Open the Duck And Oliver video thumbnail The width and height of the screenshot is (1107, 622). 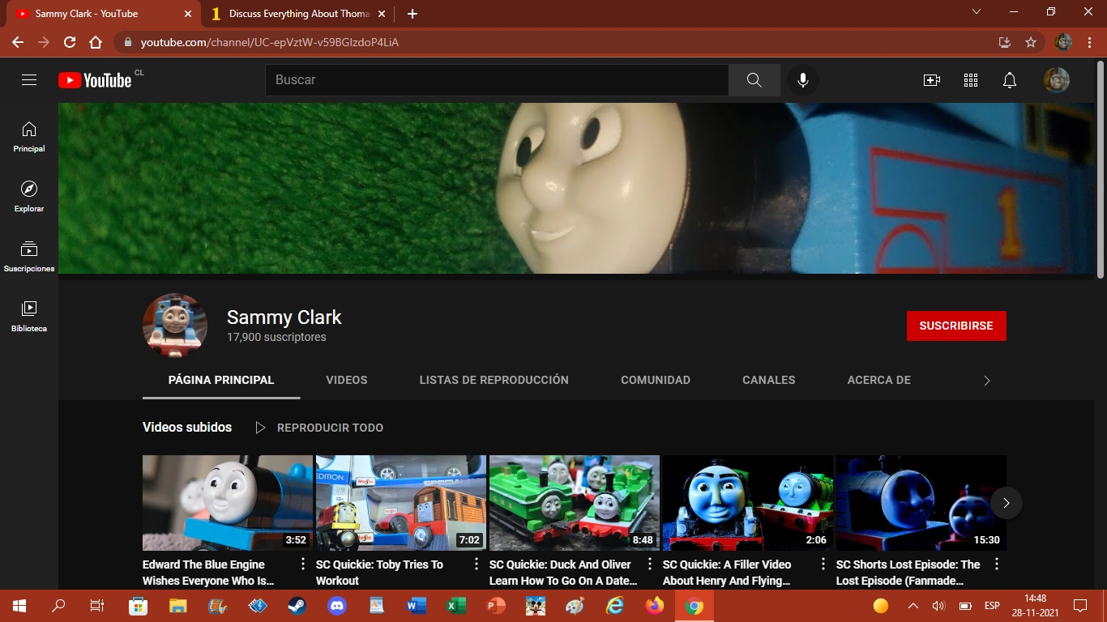click(575, 502)
